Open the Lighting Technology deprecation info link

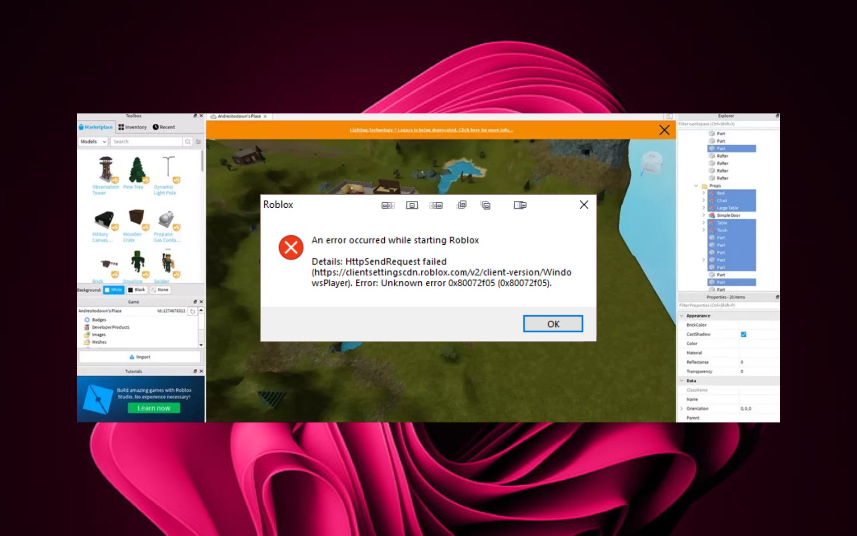pyautogui.click(x=431, y=130)
